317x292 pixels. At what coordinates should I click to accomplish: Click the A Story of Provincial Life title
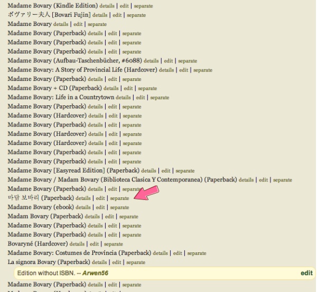point(82,70)
